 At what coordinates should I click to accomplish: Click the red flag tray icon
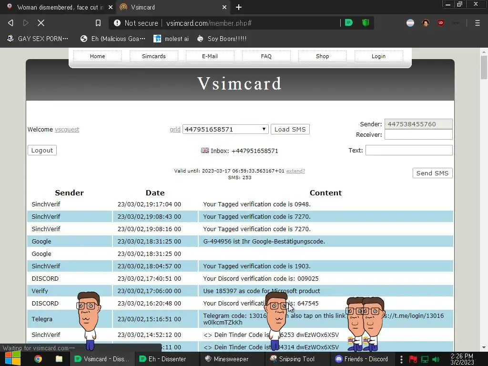pyautogui.click(x=413, y=359)
